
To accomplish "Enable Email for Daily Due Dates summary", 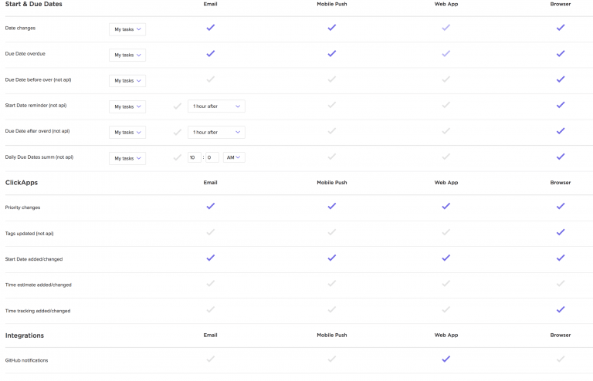I will [x=178, y=157].
